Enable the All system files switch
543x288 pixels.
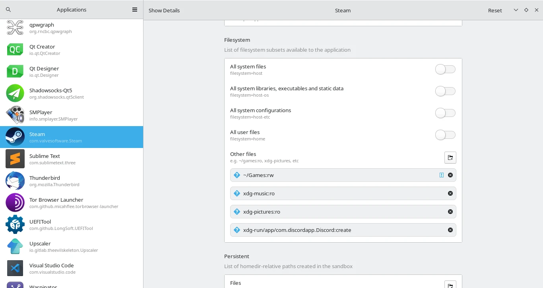pyautogui.click(x=445, y=70)
